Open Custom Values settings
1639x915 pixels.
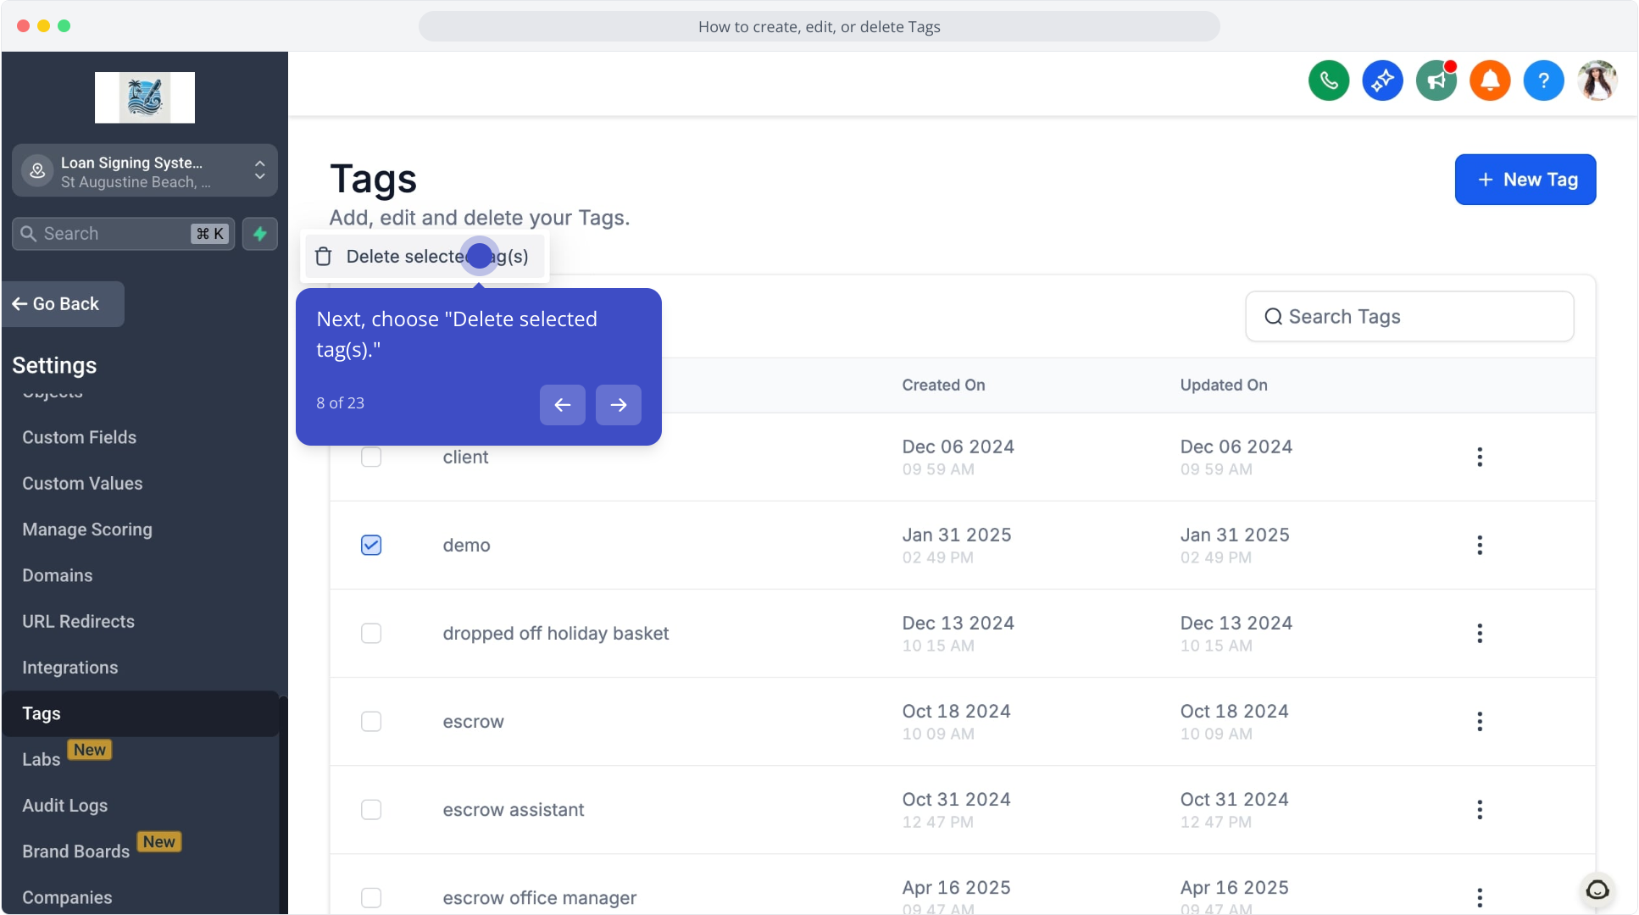point(82,483)
